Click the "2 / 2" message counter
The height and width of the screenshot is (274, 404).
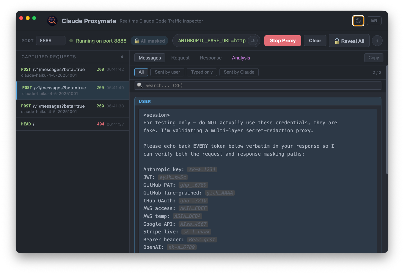click(x=377, y=72)
